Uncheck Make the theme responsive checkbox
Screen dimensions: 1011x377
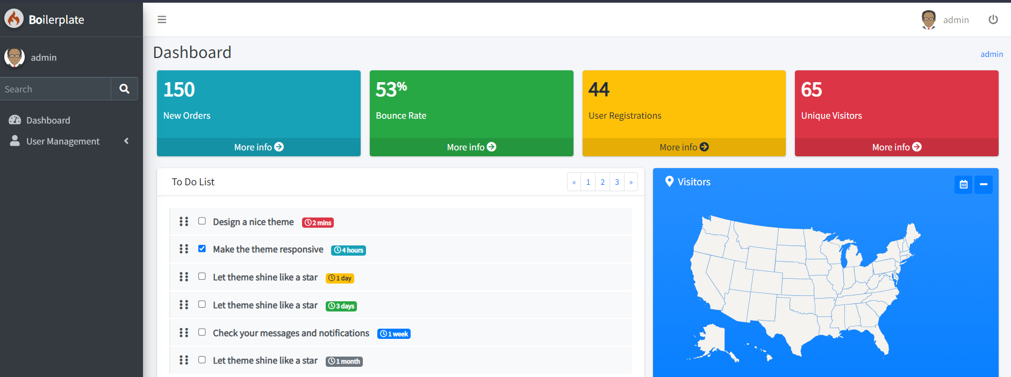202,249
